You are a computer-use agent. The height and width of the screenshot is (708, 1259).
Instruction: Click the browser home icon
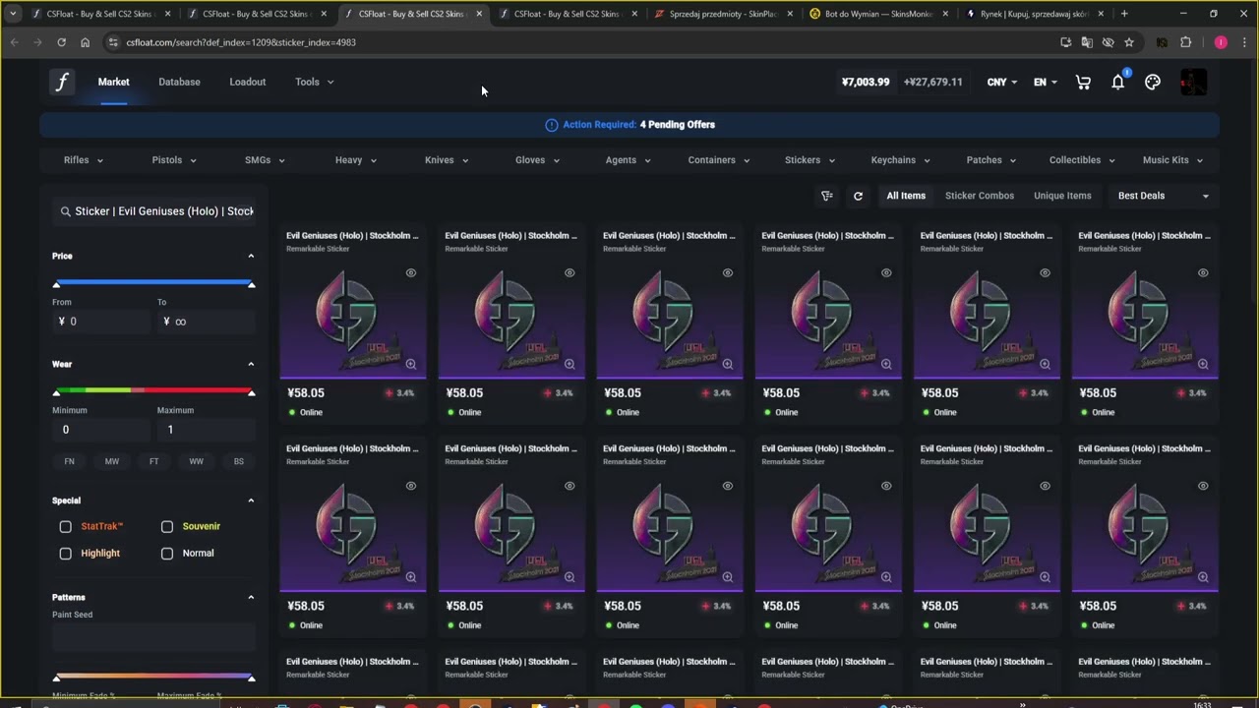85,42
